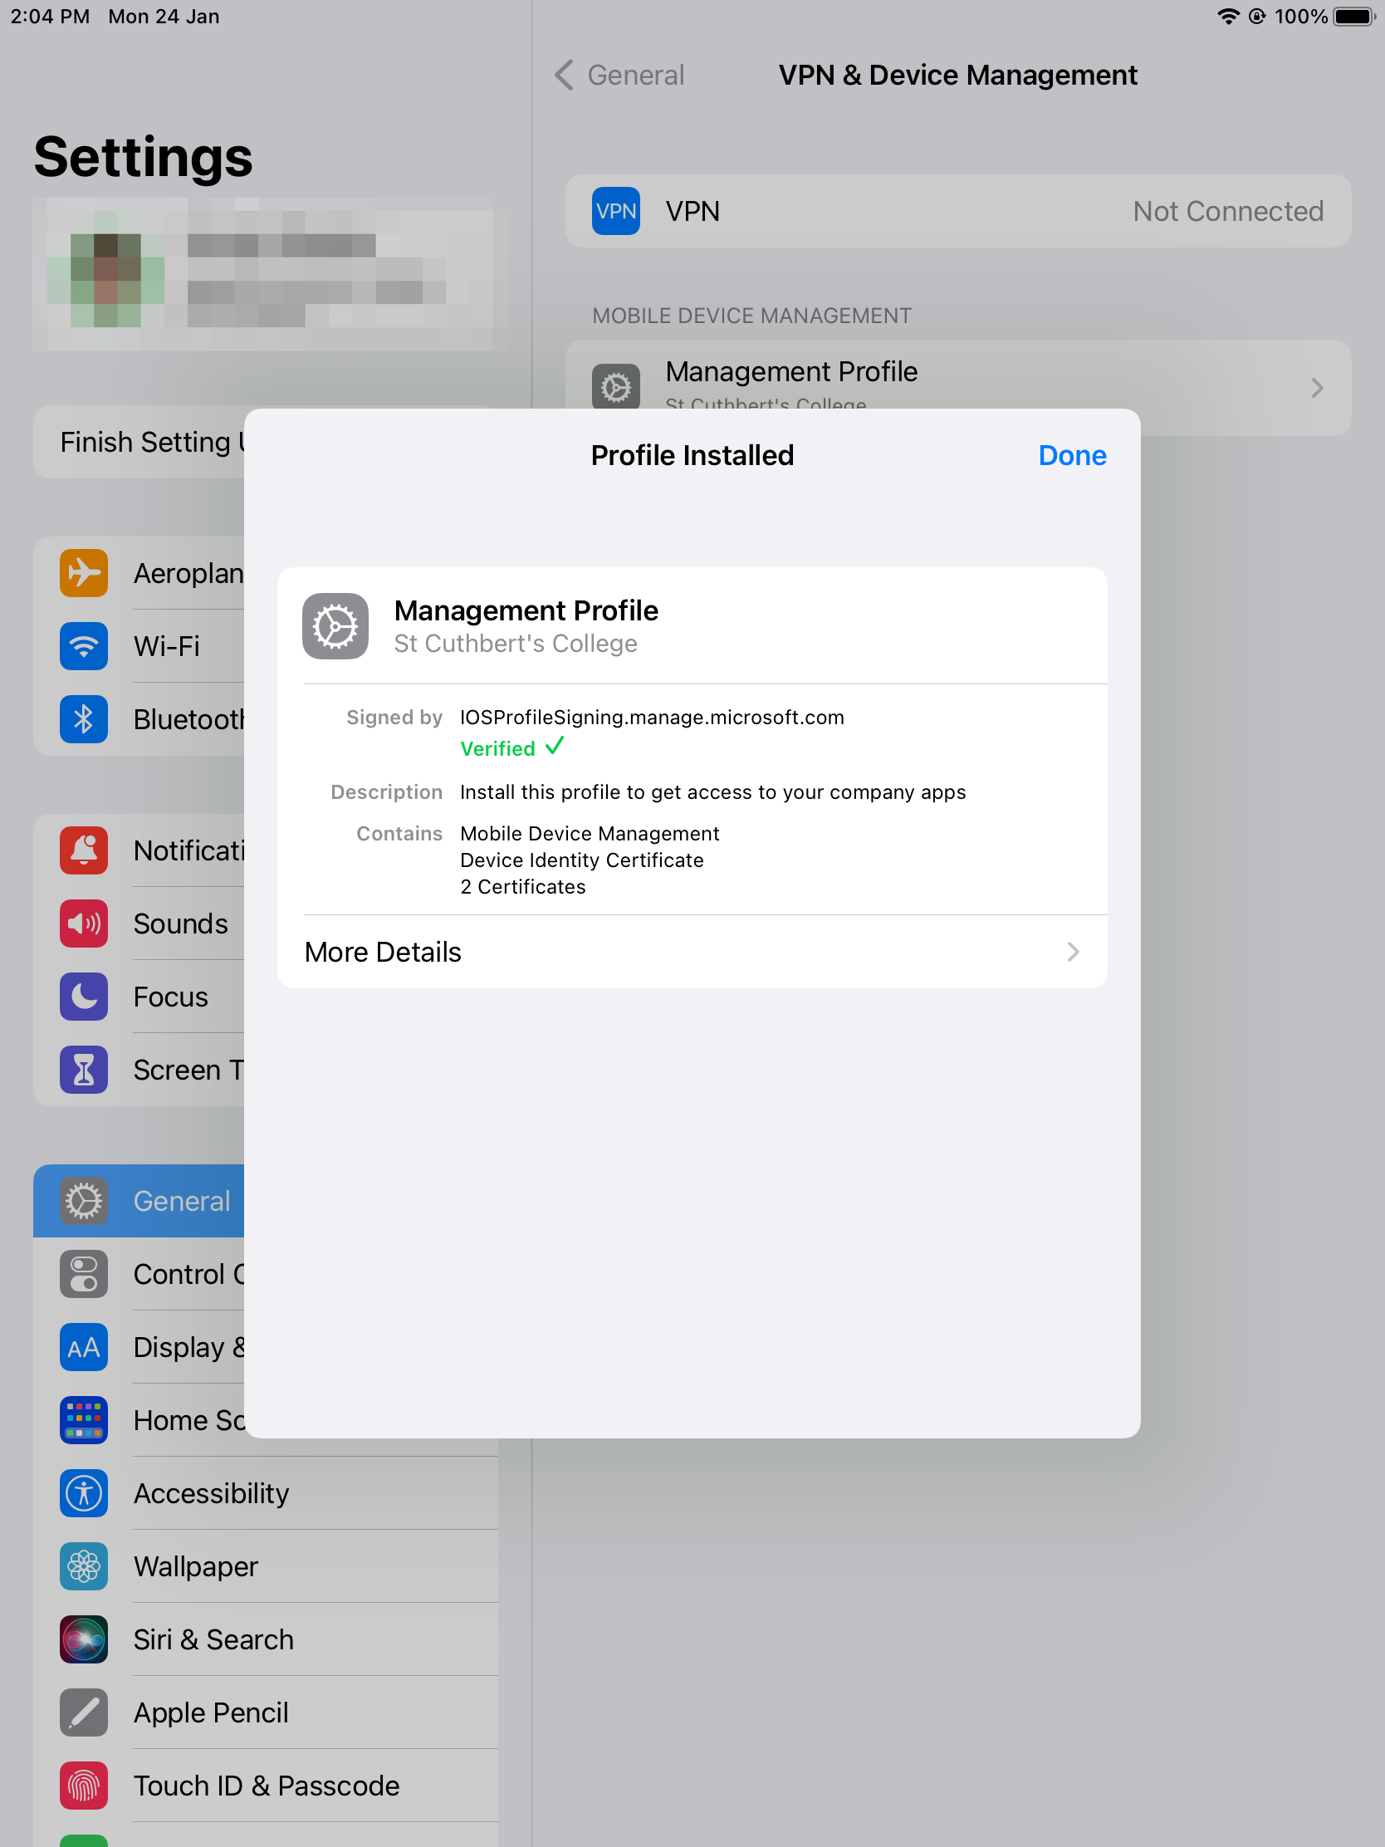Open Control Centre toggles icon
1385x1847 pixels.
point(84,1274)
